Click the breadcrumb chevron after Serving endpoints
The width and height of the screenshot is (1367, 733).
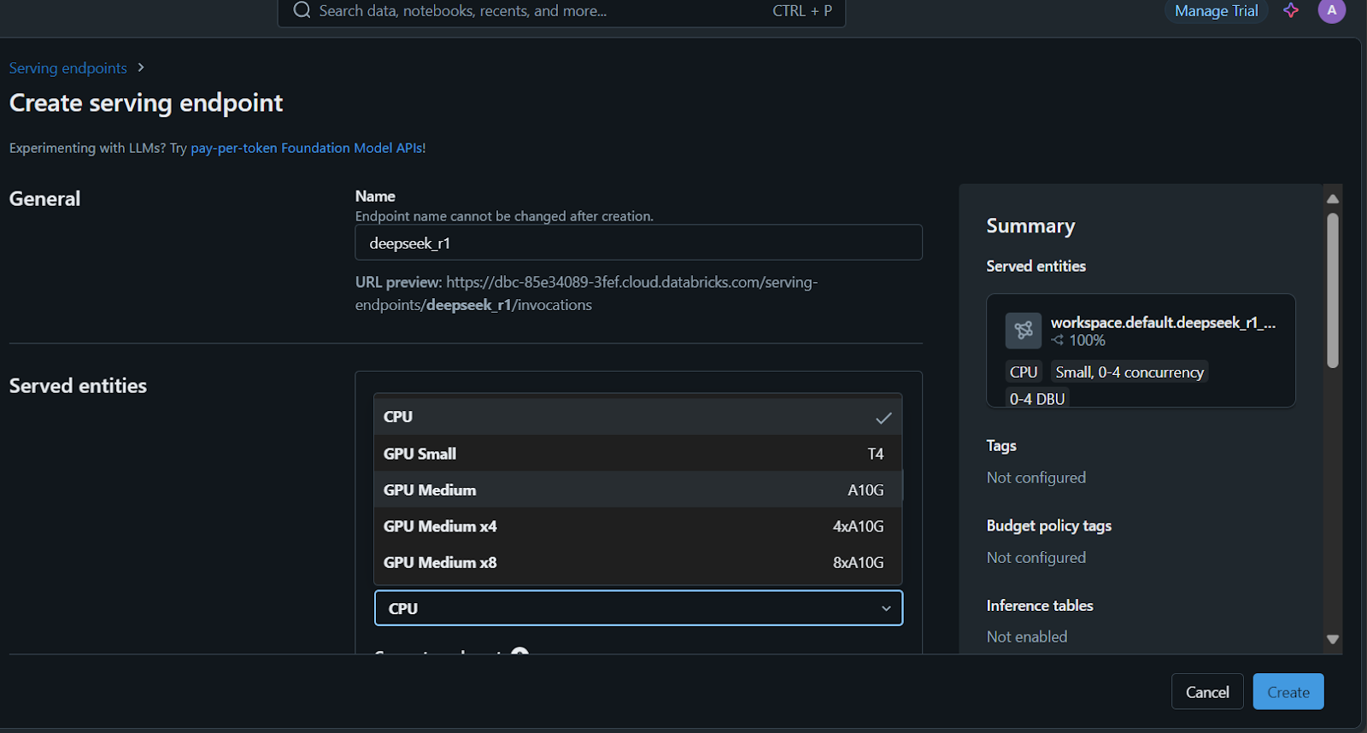141,67
